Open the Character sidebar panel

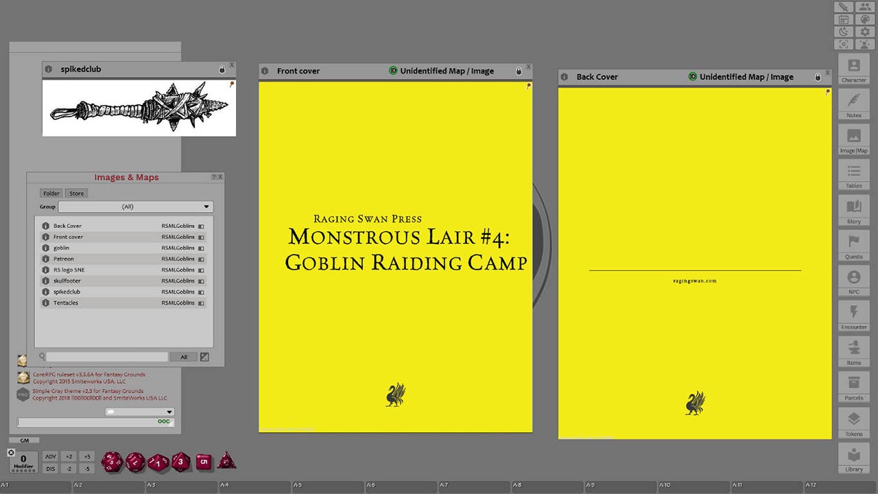click(853, 69)
